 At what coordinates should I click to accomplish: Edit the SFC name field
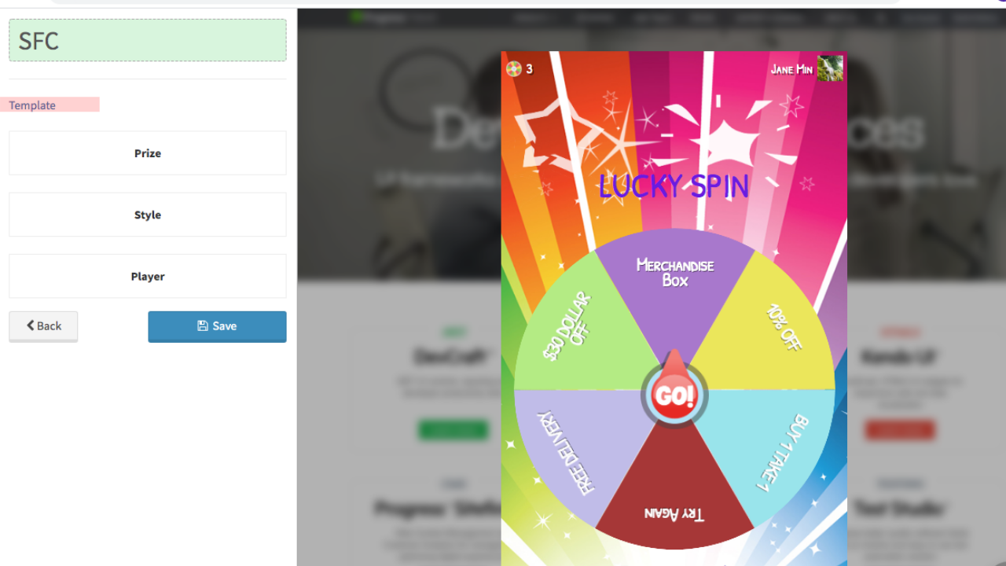click(x=148, y=40)
